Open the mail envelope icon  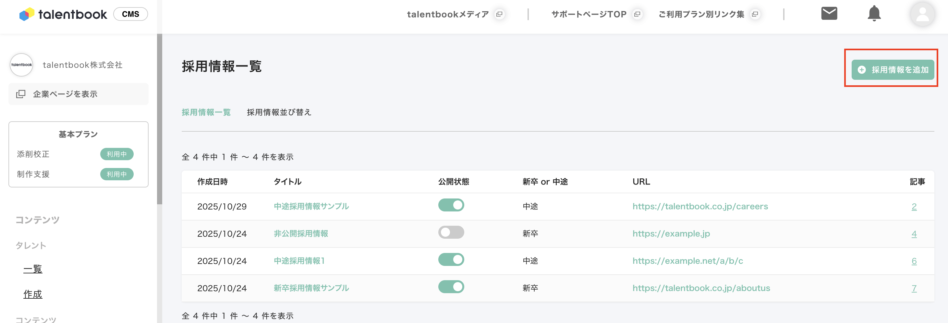(x=829, y=14)
